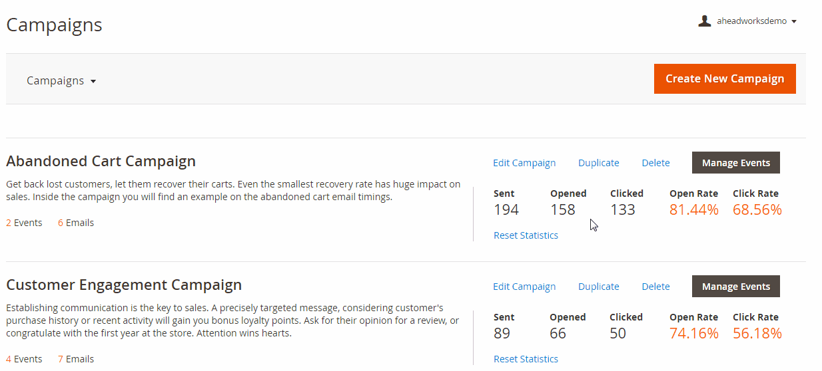This screenshot has width=822, height=371.
Task: Click the Opened value 66
Action: (x=558, y=334)
